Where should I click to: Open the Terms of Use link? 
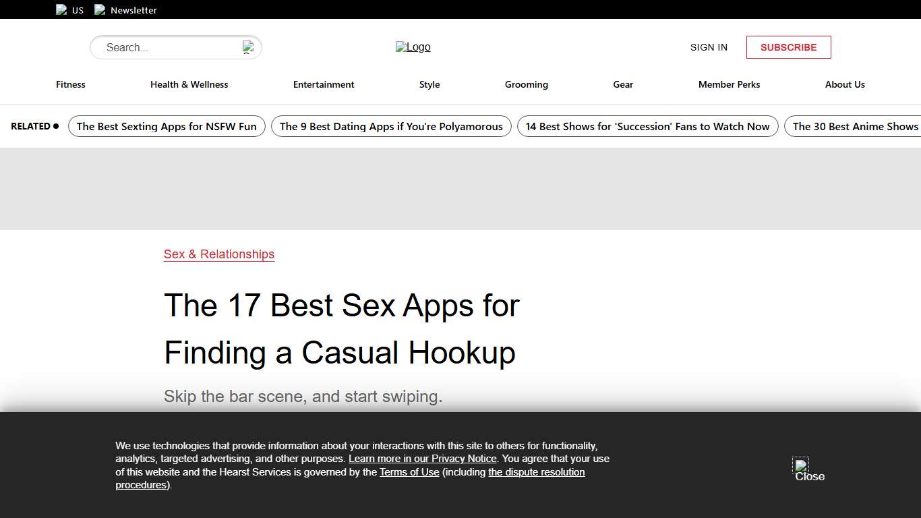pos(409,471)
